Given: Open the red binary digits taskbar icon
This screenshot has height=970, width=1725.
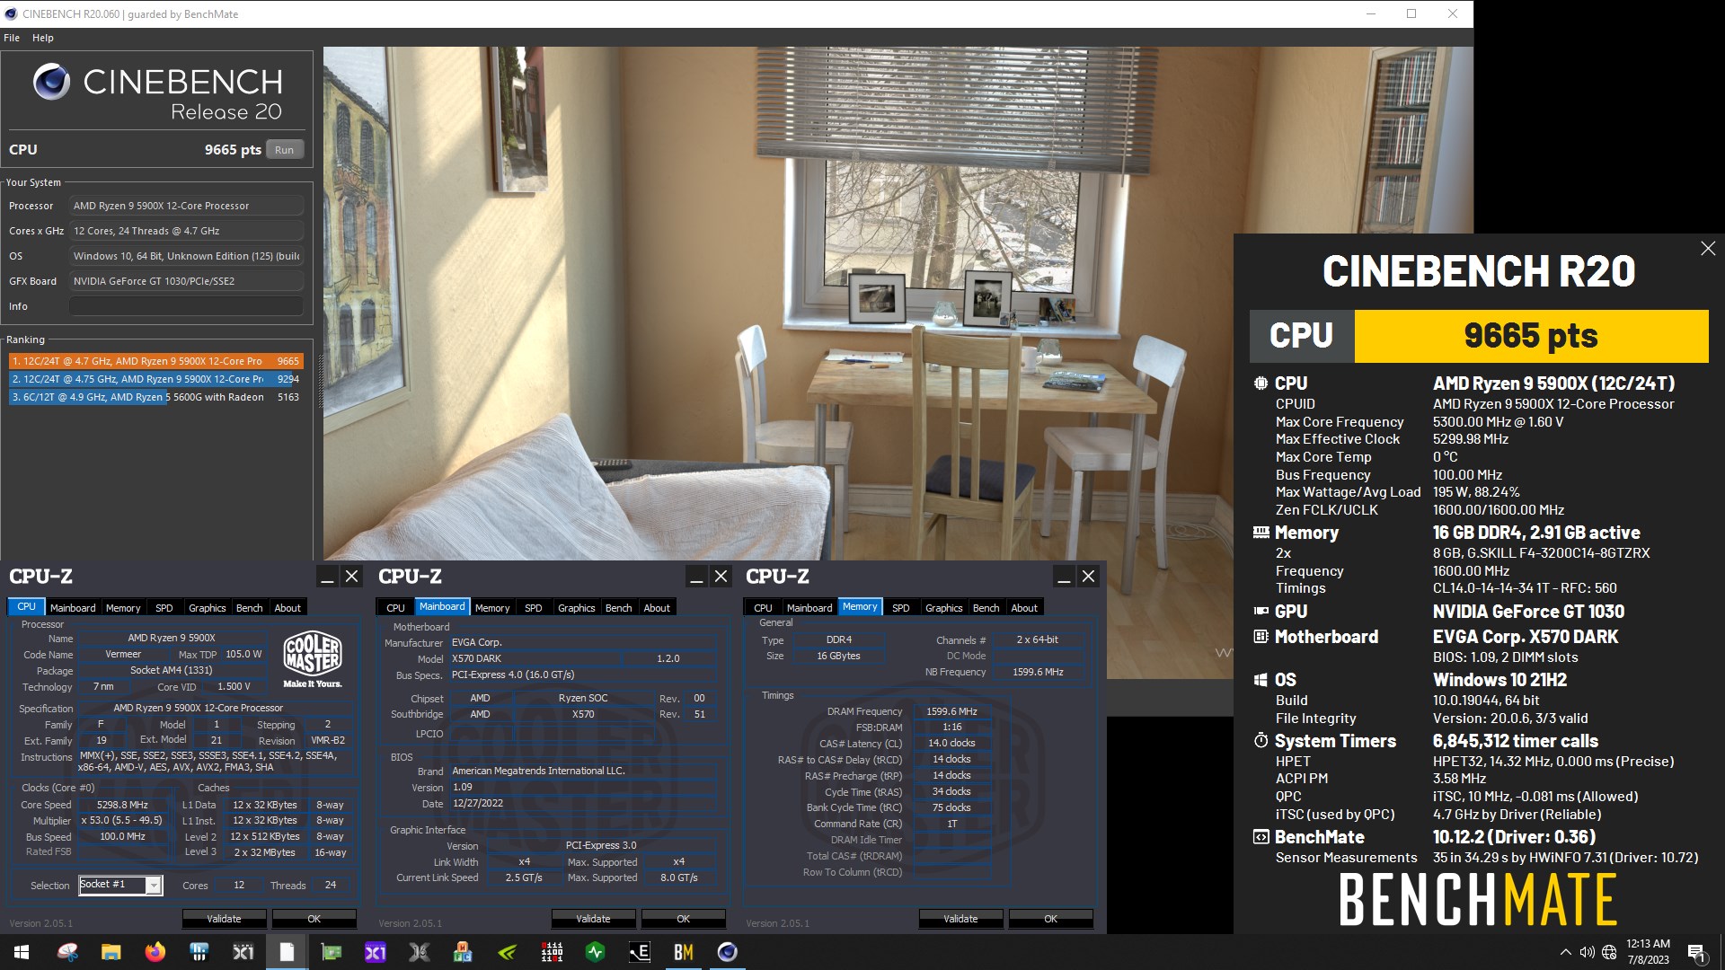Looking at the screenshot, I should [x=552, y=952].
